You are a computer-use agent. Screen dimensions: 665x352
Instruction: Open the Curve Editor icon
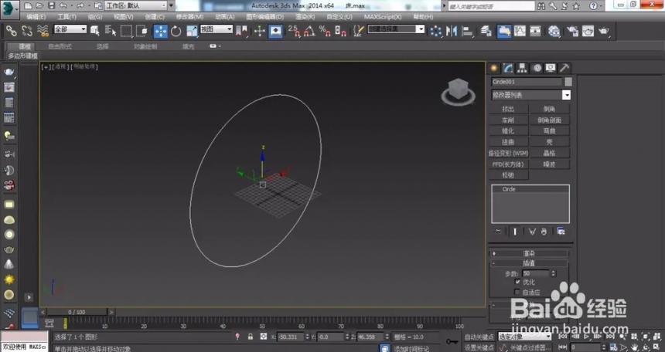pos(520,31)
